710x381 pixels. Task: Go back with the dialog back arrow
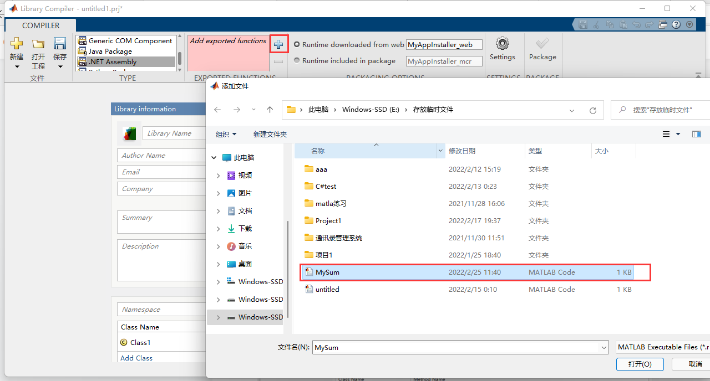click(217, 110)
